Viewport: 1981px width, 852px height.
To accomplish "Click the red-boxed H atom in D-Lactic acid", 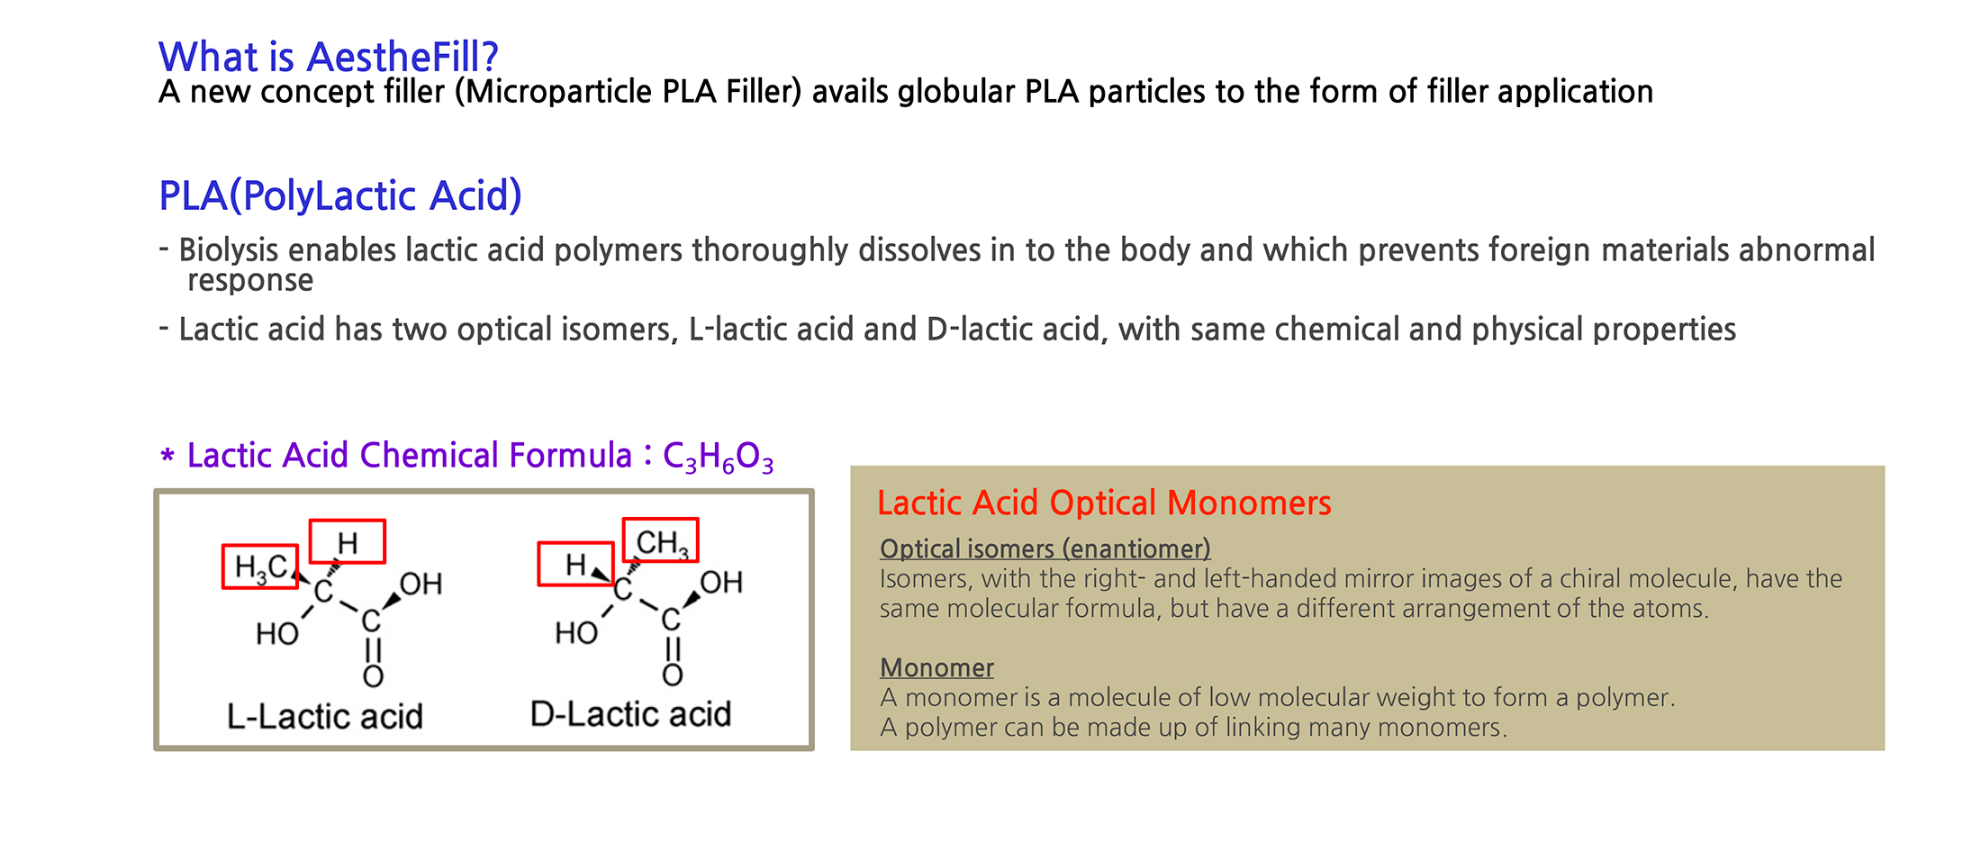I will pyautogui.click(x=575, y=565).
